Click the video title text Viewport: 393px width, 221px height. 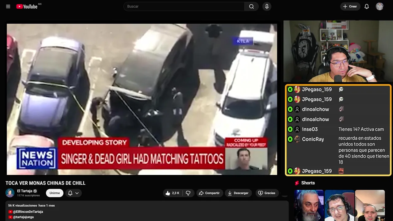[45, 183]
